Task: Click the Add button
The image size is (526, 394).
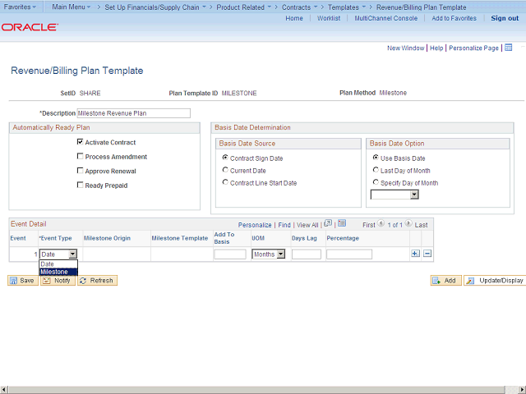Action: click(445, 281)
